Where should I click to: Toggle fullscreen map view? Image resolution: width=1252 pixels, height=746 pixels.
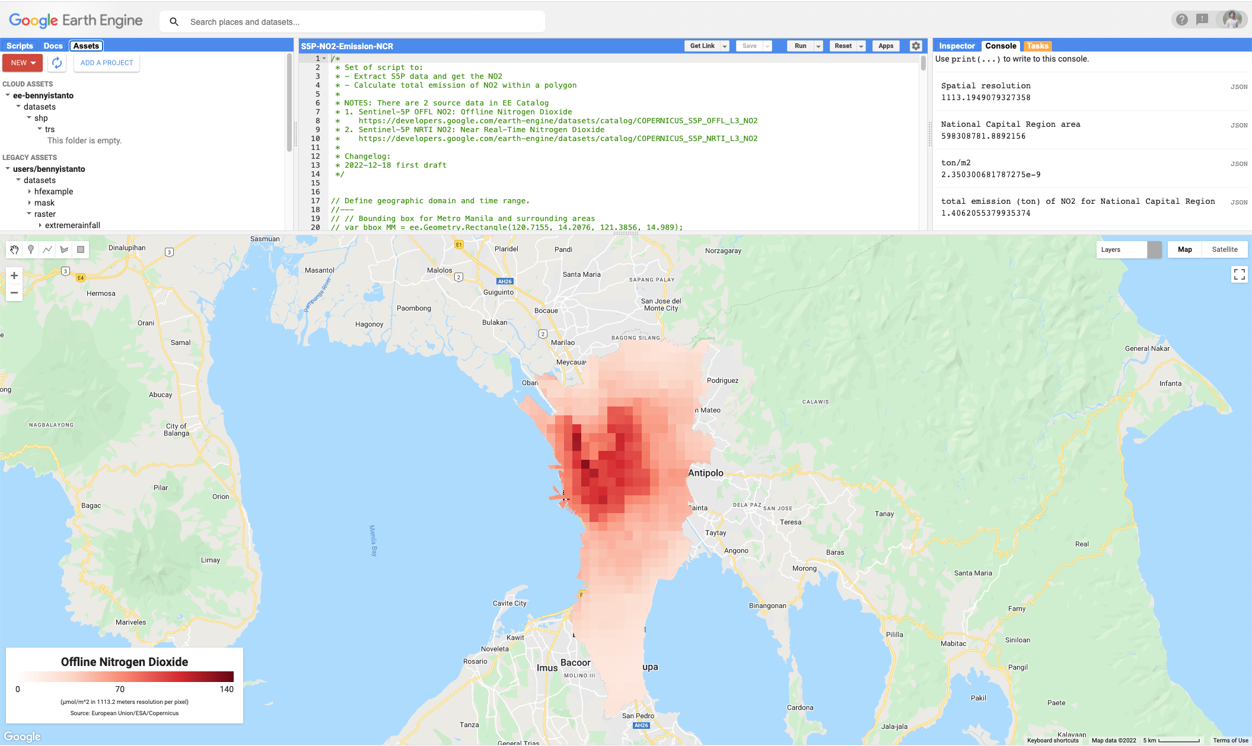(1239, 274)
